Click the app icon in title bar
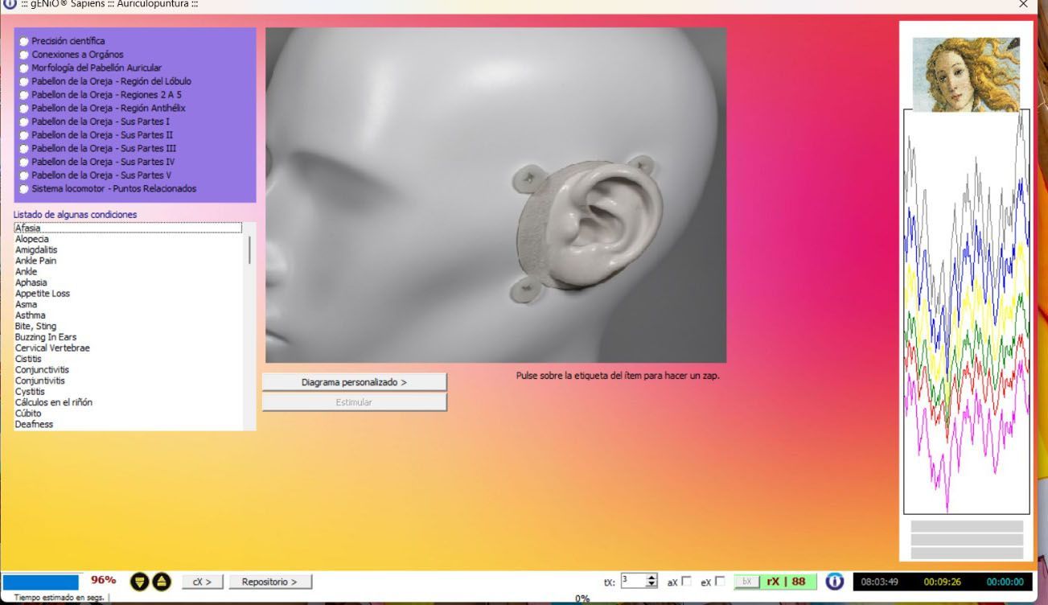1048x605 pixels. pos(10,4)
